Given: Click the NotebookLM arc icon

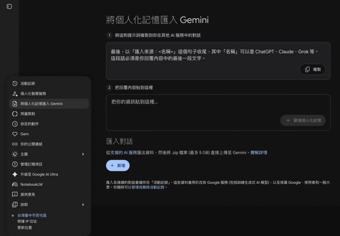Looking at the screenshot, I should click(15, 185).
